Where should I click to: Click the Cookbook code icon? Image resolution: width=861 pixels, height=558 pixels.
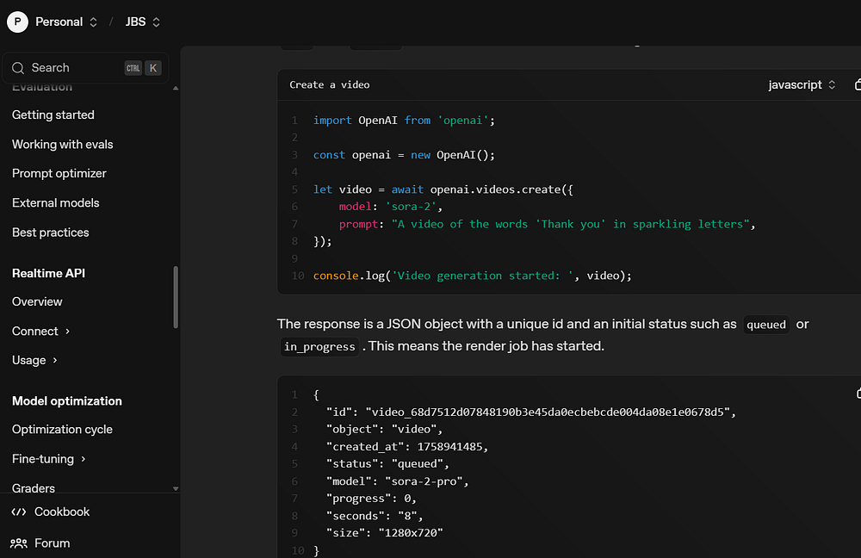[x=18, y=512]
